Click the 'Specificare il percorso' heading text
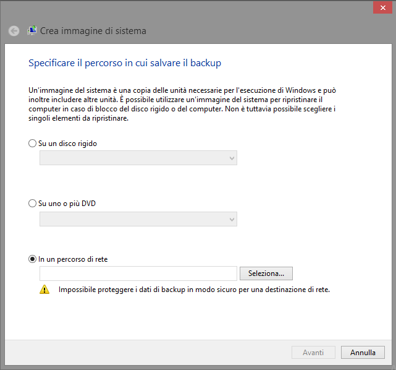 tap(125, 62)
